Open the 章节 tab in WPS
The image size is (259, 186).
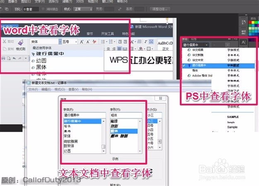pos(90,34)
